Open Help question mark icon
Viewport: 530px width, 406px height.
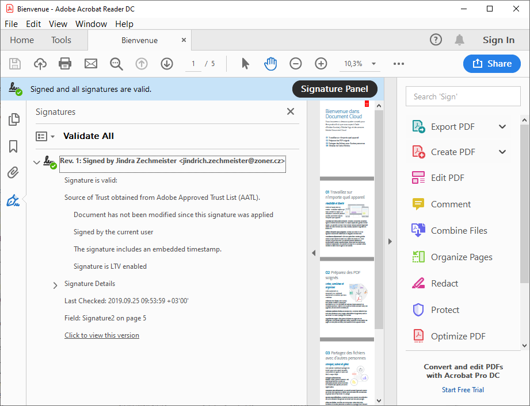[x=436, y=40]
